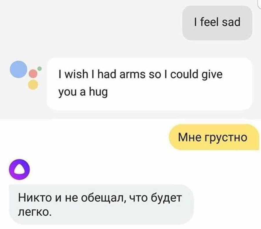Click the word "легко." in Alice's reply
Image resolution: width=261 pixels, height=229 pixels.
(35, 212)
